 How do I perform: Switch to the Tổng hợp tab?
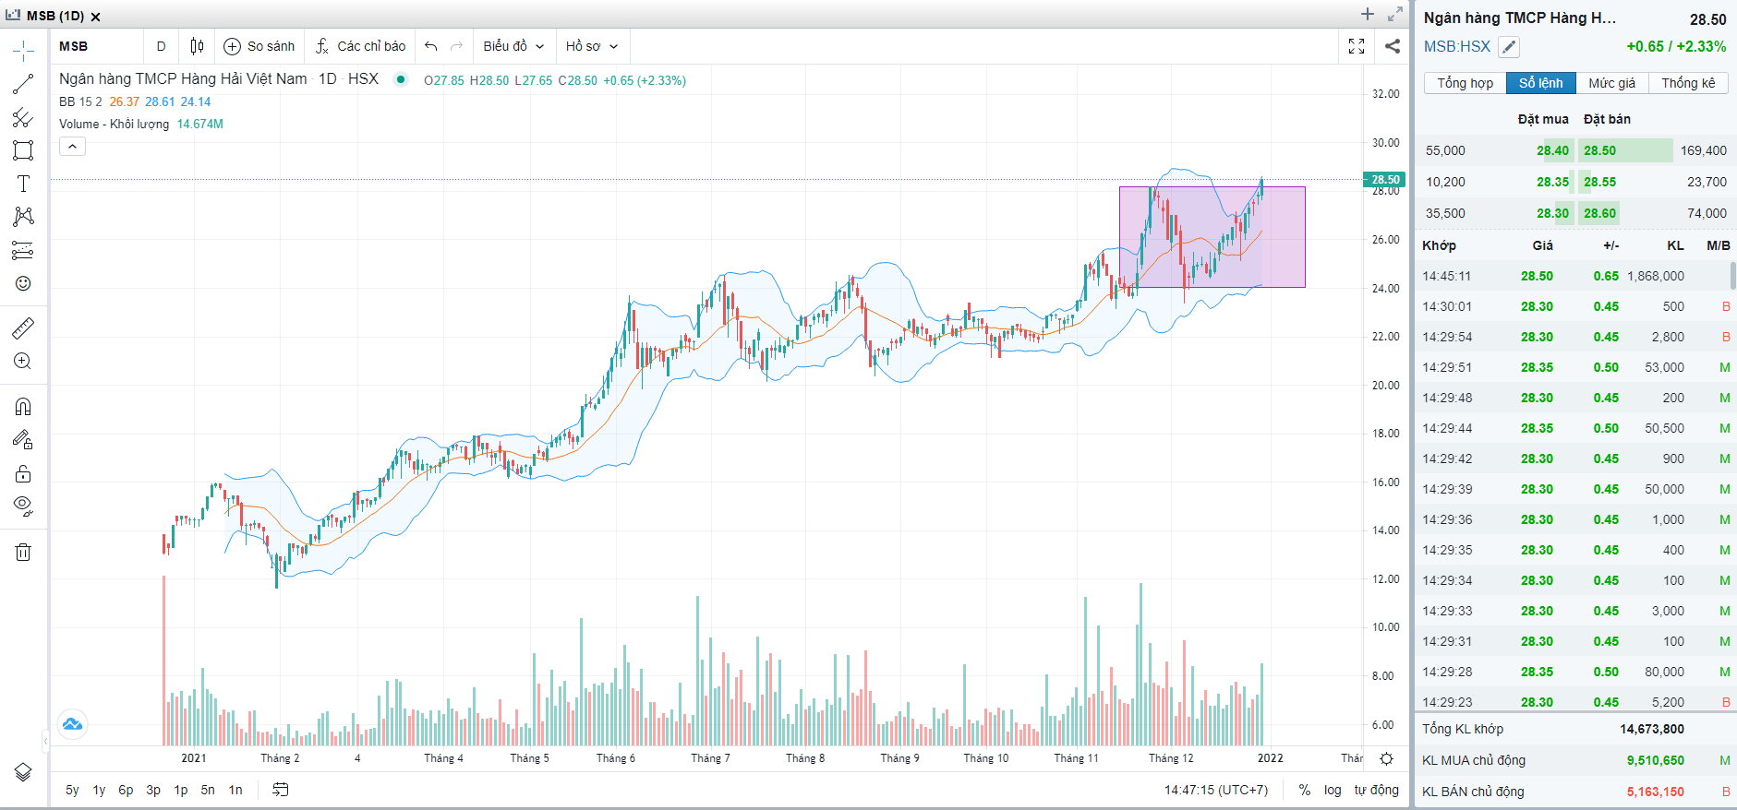pos(1465,83)
